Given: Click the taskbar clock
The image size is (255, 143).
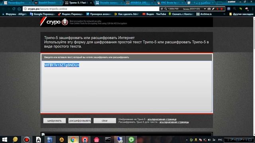Looking at the screenshot, I should point(239,140).
